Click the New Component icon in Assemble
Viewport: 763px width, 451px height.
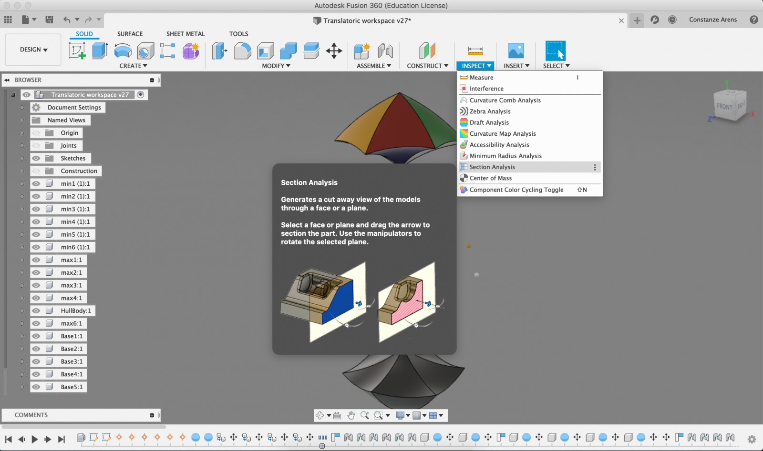click(362, 50)
